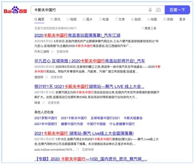Image resolution: width=195 pixels, height=165 pixels.
Task: Search related term 卡斯夫组委会
Action: point(133,118)
